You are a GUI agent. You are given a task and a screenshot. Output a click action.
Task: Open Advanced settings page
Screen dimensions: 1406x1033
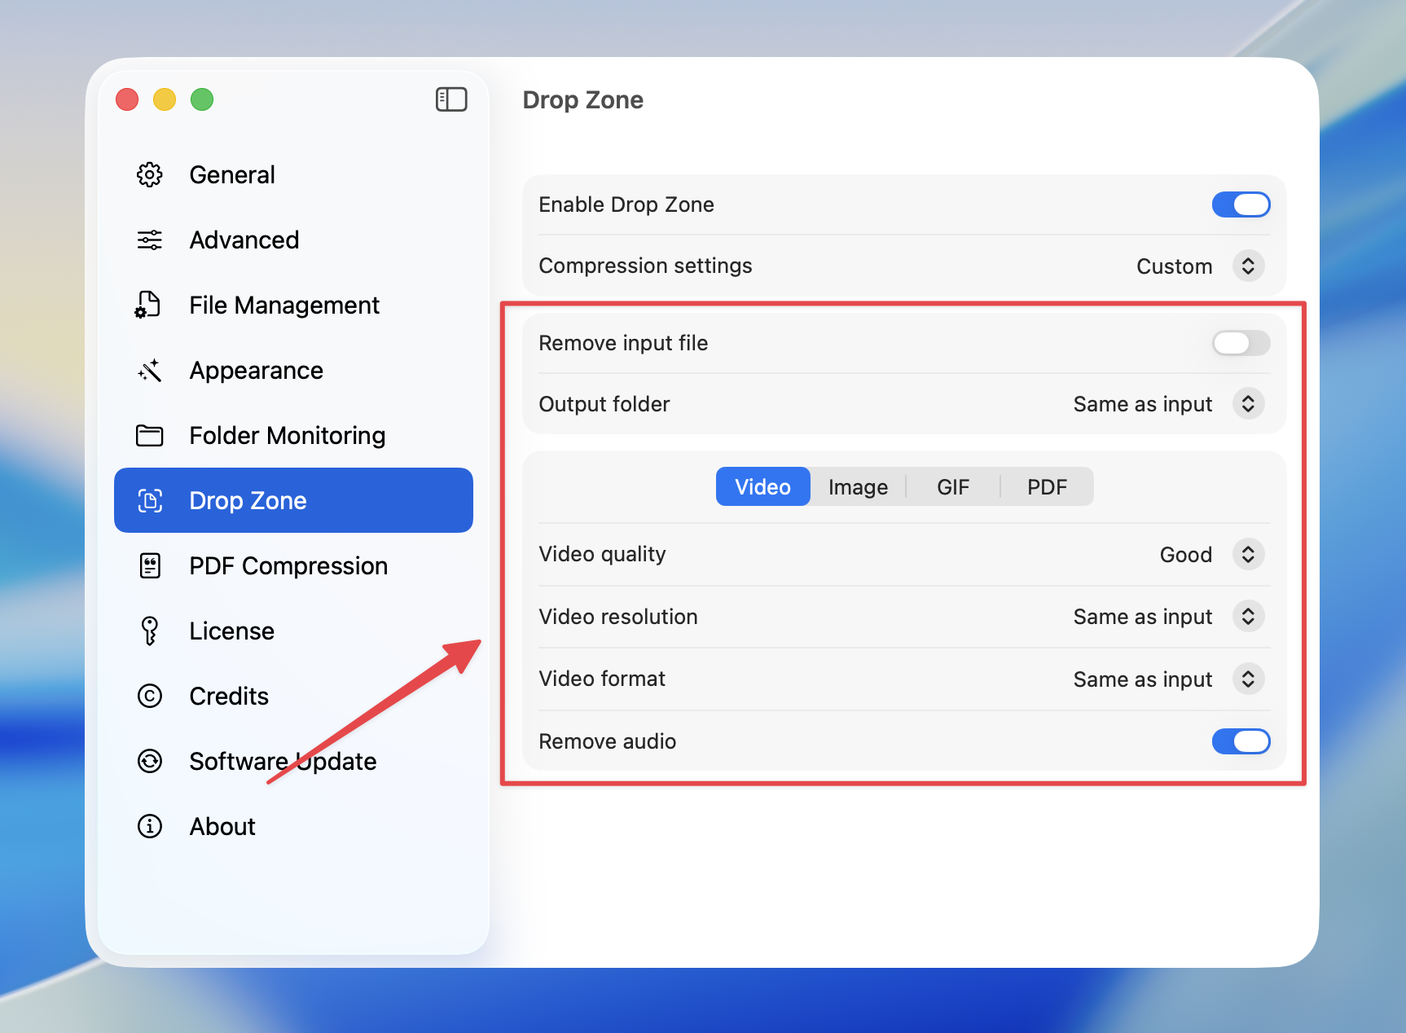pos(293,240)
